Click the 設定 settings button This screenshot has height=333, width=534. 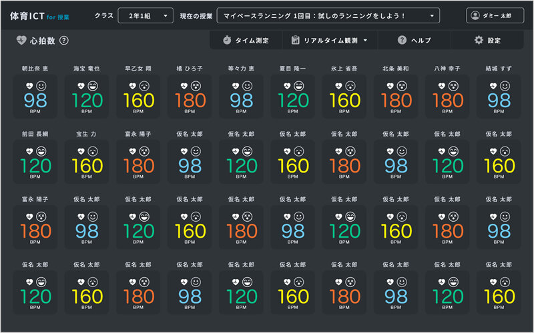point(487,41)
